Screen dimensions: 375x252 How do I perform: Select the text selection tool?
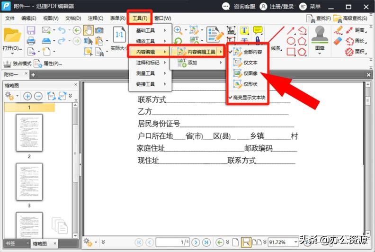88,41
